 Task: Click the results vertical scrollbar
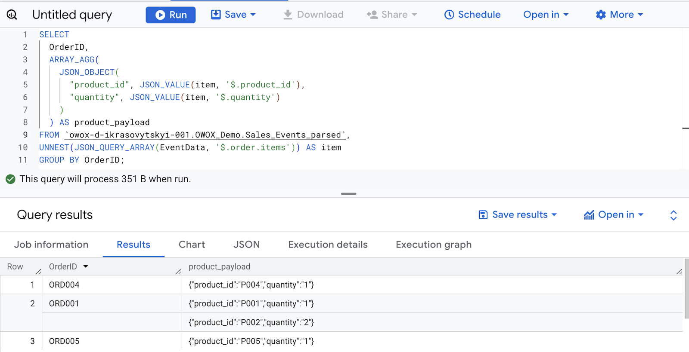click(x=686, y=288)
